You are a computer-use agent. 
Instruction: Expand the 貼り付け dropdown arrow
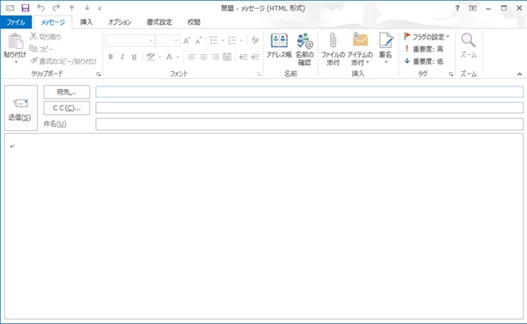[x=15, y=63]
